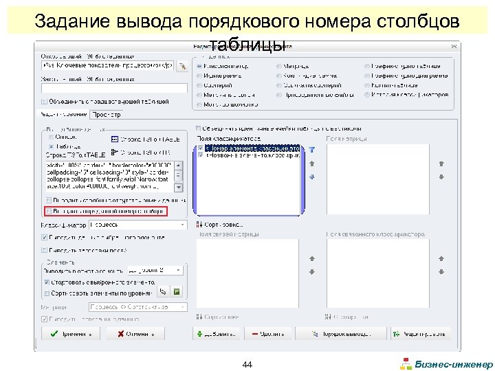Screen dimensions: 495x371
Task: Open the disabled Матрица dropdown
Action: [138, 306]
